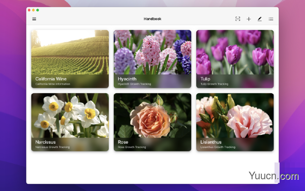Open the Lisianthus handbook card

coord(235,122)
